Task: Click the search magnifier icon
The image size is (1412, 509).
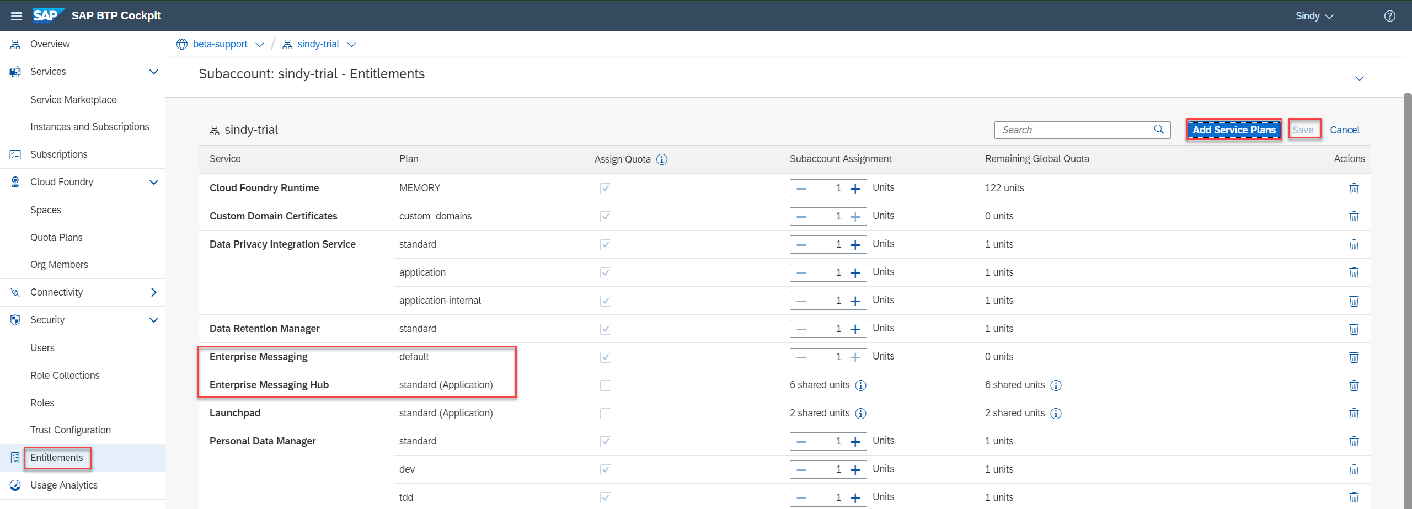Action: click(1159, 130)
